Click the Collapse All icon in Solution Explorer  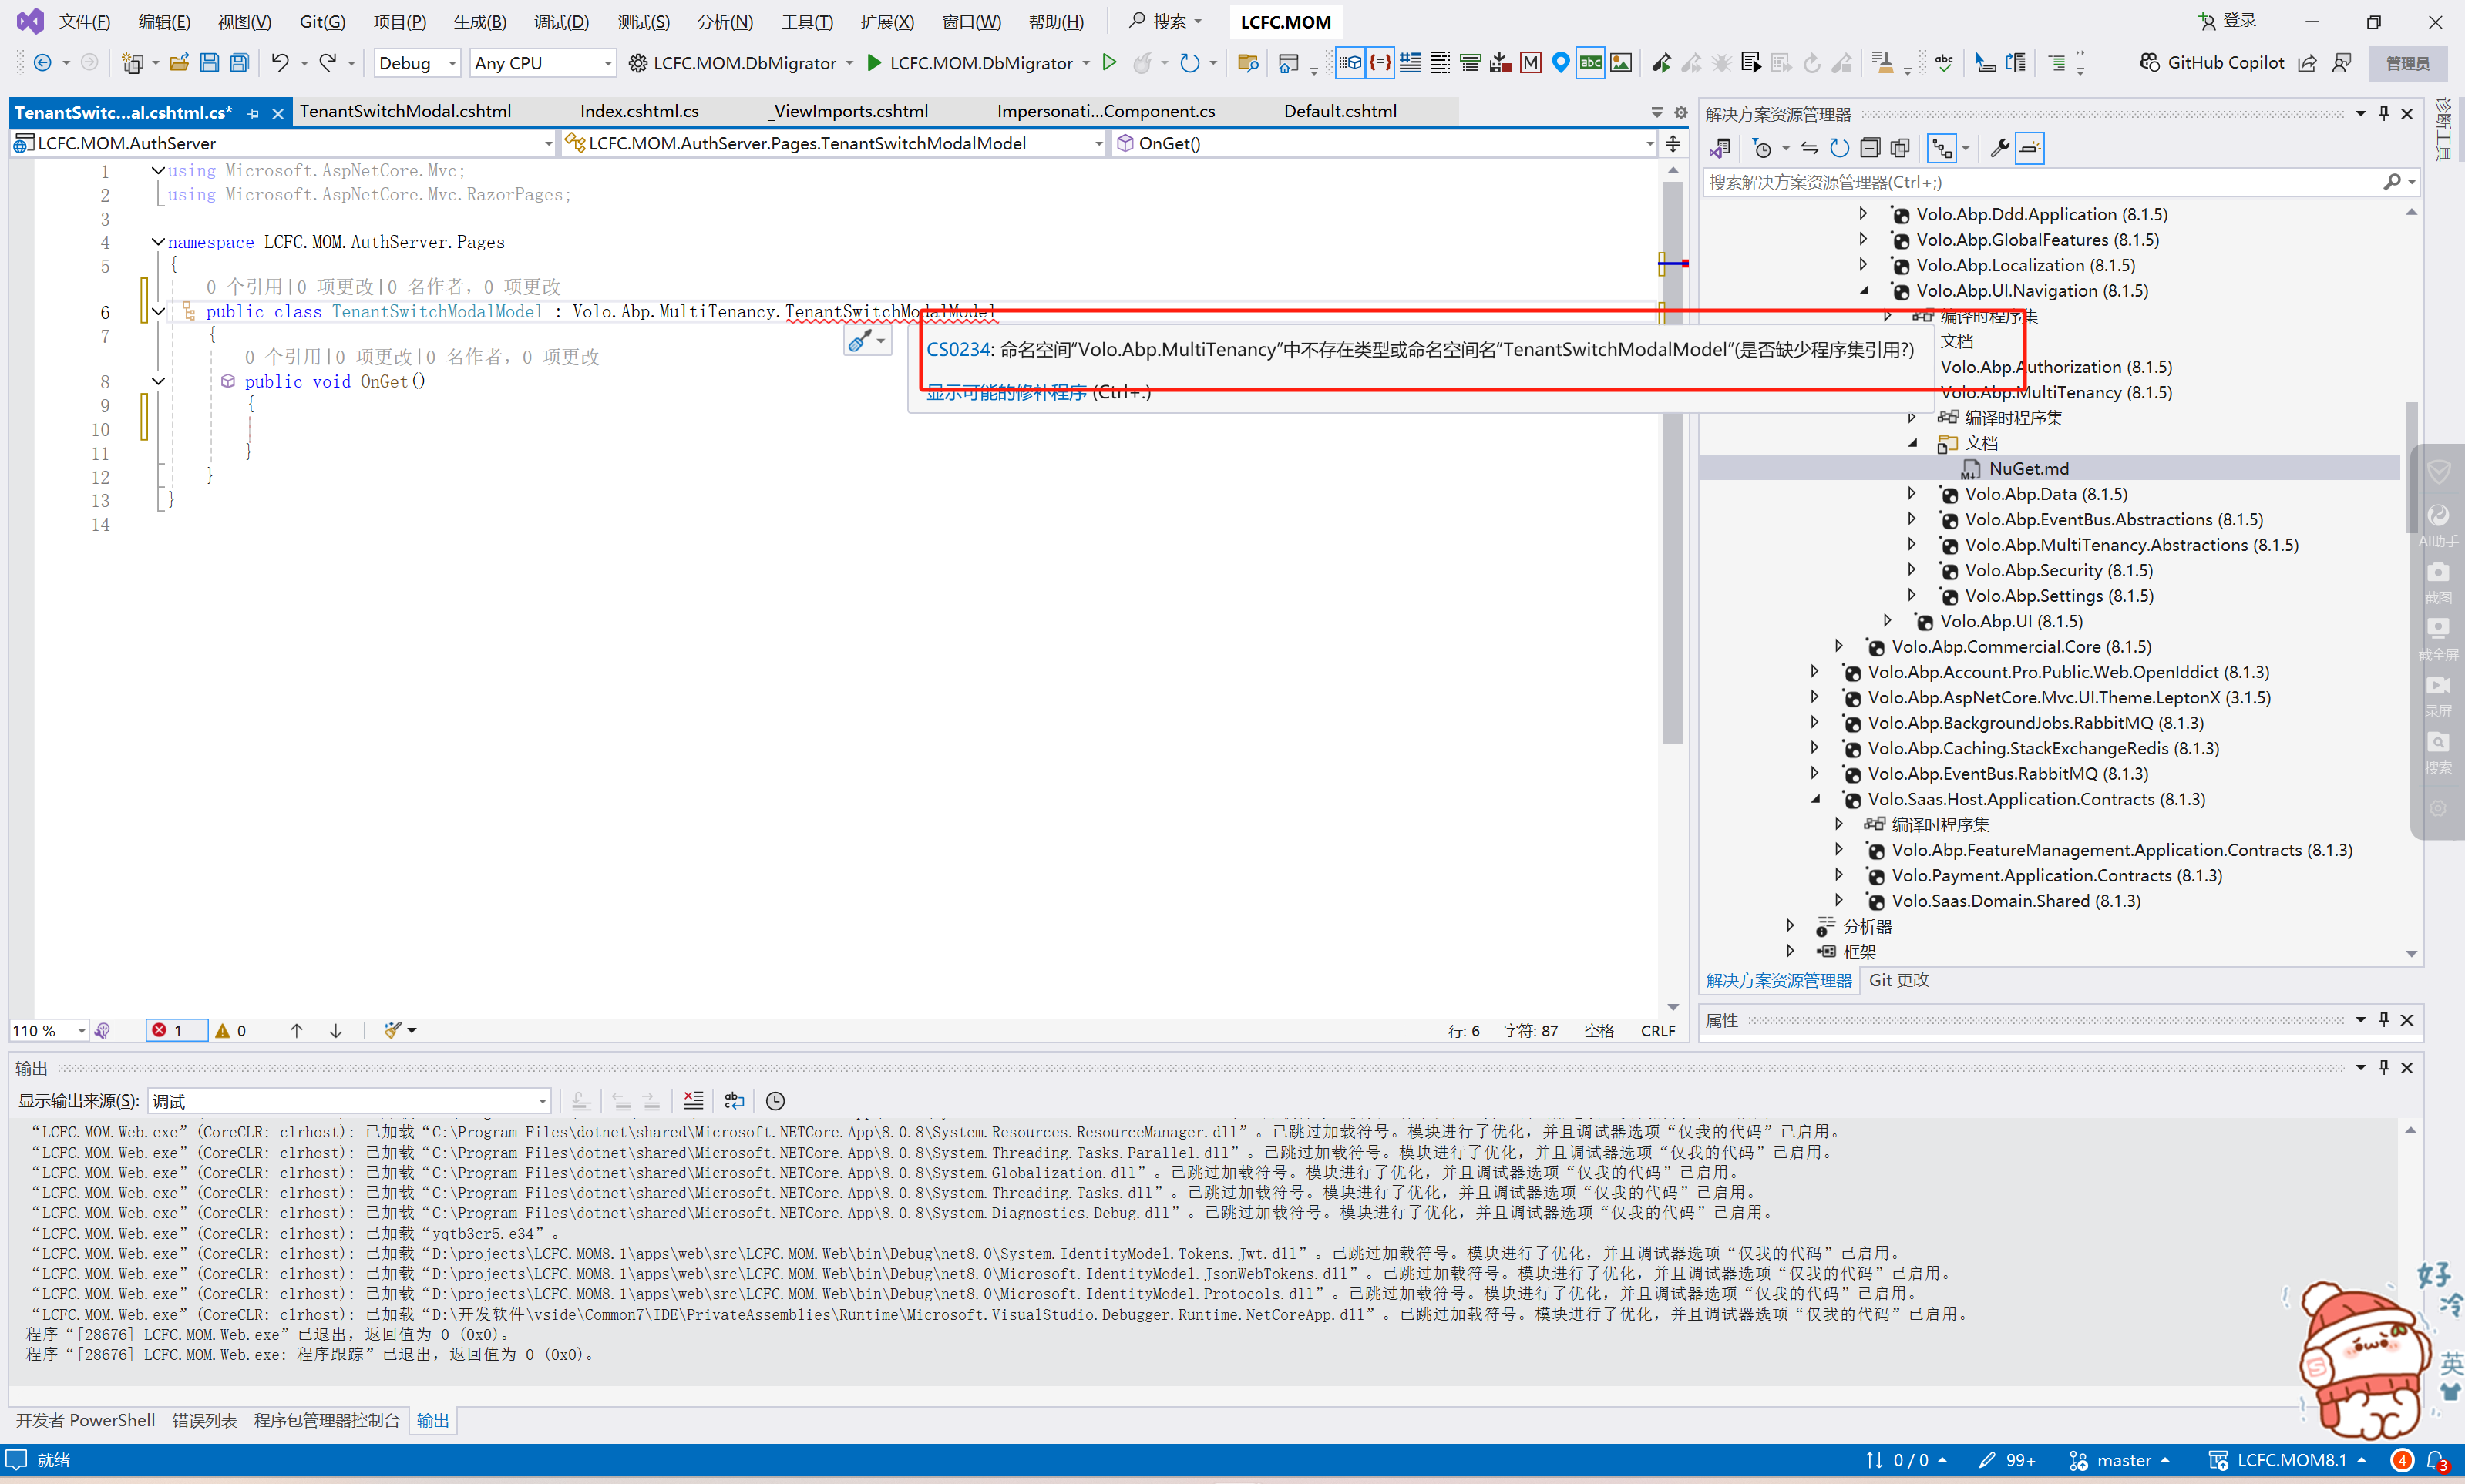(x=1870, y=148)
